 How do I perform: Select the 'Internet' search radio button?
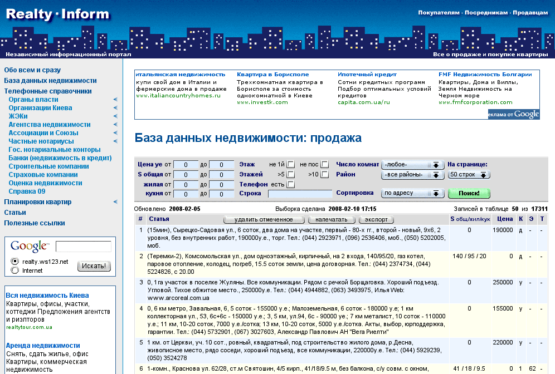[x=15, y=270]
